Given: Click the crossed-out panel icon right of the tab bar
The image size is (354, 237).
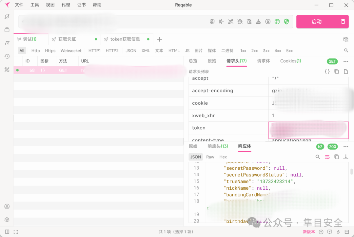Looking at the screenshot, I should tap(346, 39).
